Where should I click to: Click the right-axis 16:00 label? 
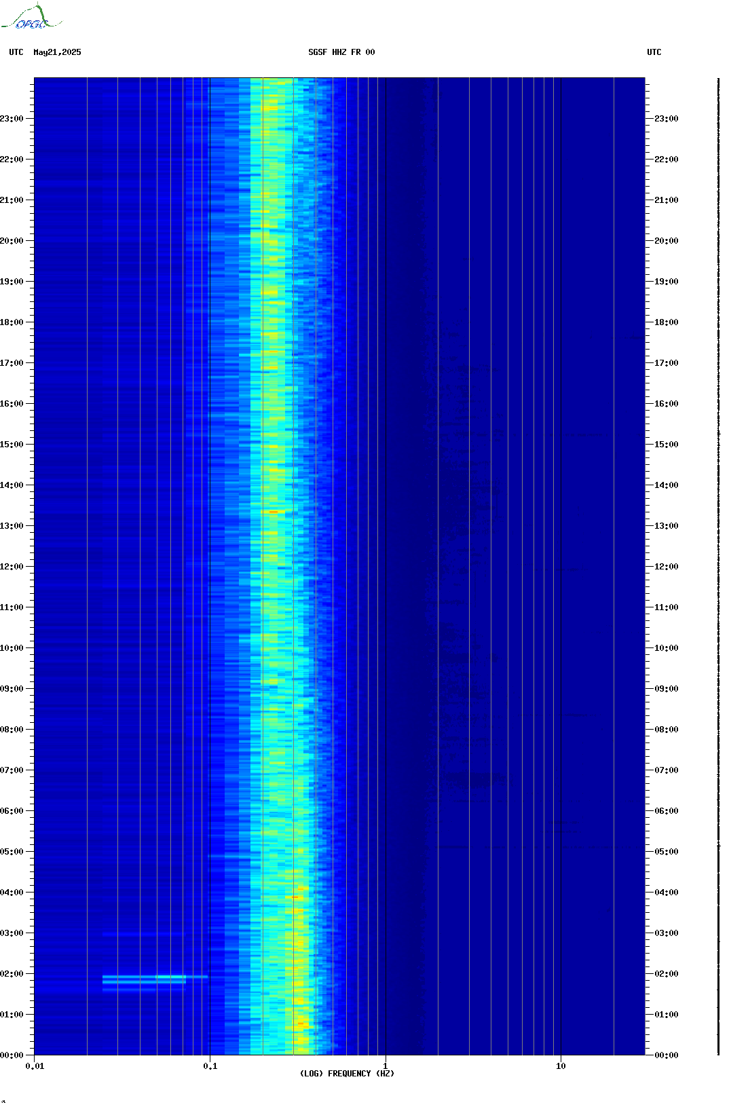point(667,404)
